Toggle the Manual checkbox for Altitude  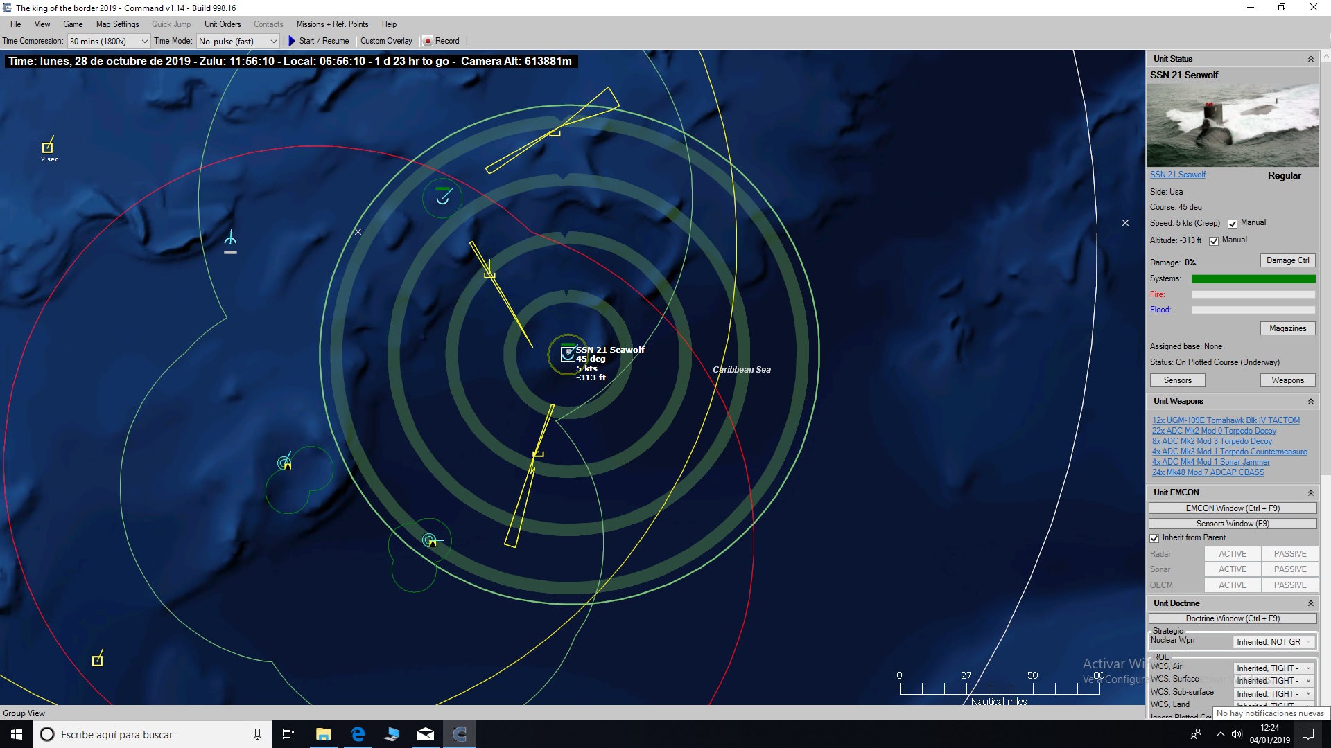(x=1214, y=240)
